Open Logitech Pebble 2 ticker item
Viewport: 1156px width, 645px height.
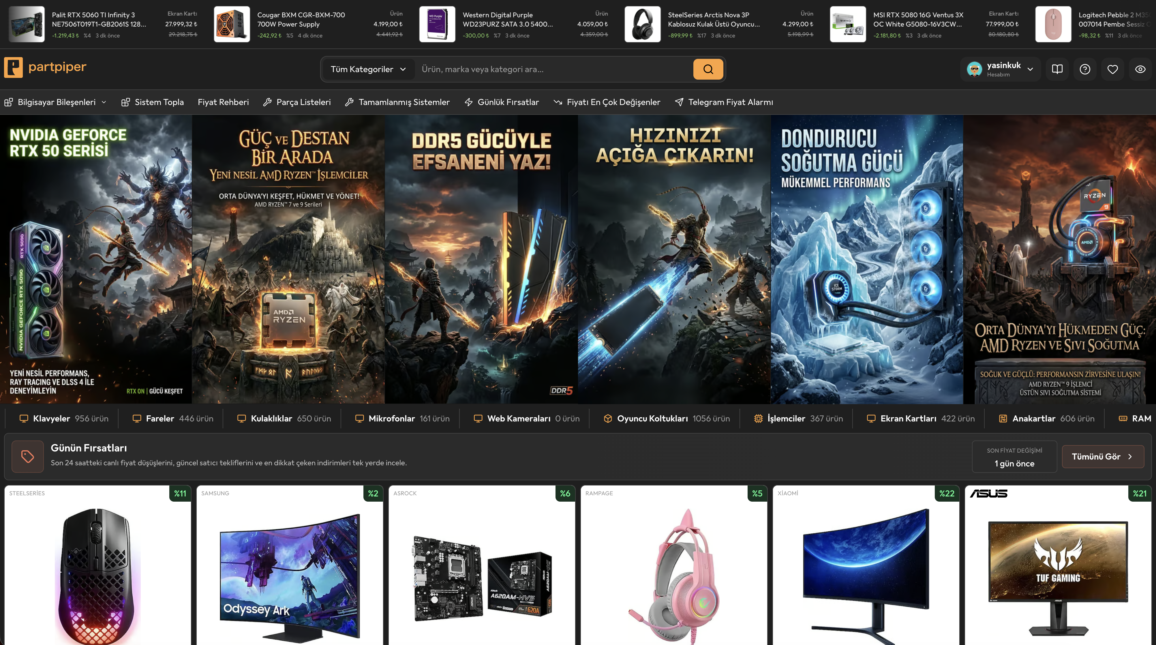coord(1095,24)
